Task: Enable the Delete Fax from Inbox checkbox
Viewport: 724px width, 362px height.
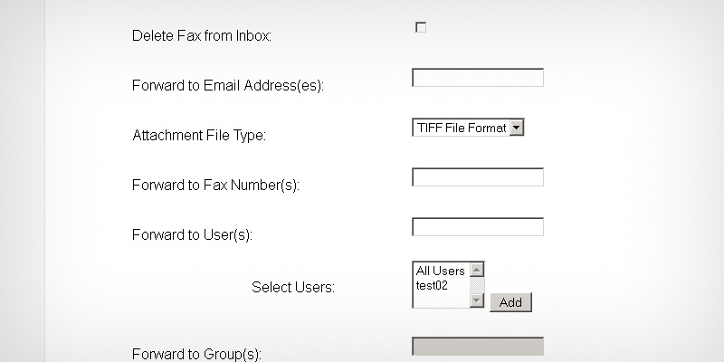Action: pos(421,27)
